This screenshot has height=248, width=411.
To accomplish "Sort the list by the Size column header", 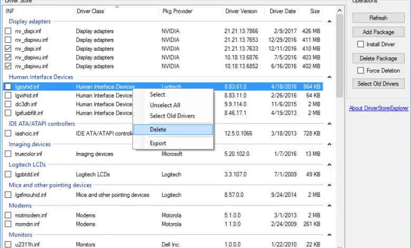I will 315,11.
